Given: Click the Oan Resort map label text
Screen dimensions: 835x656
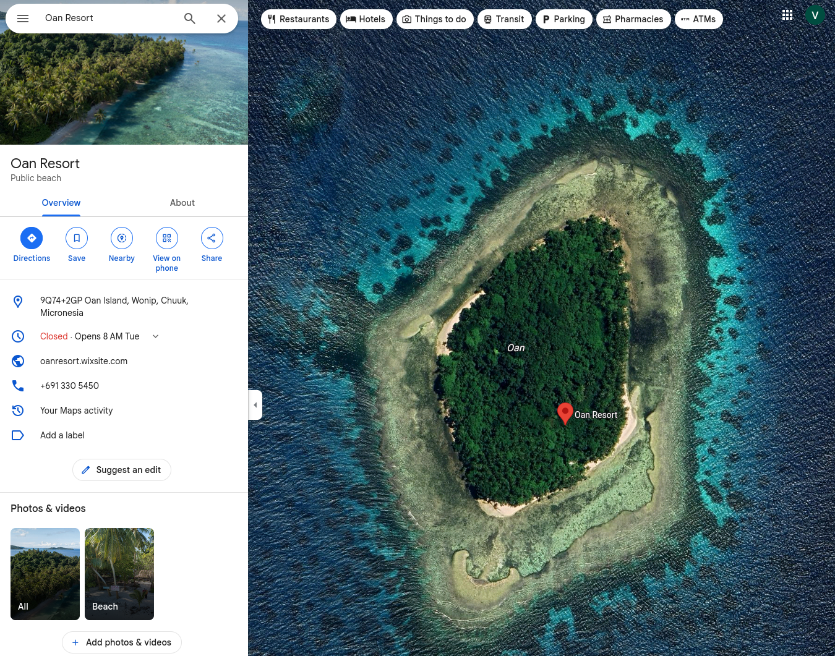Looking at the screenshot, I should pyautogui.click(x=596, y=415).
